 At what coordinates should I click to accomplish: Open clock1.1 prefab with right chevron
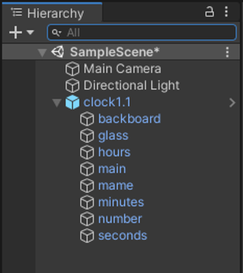click(232, 103)
